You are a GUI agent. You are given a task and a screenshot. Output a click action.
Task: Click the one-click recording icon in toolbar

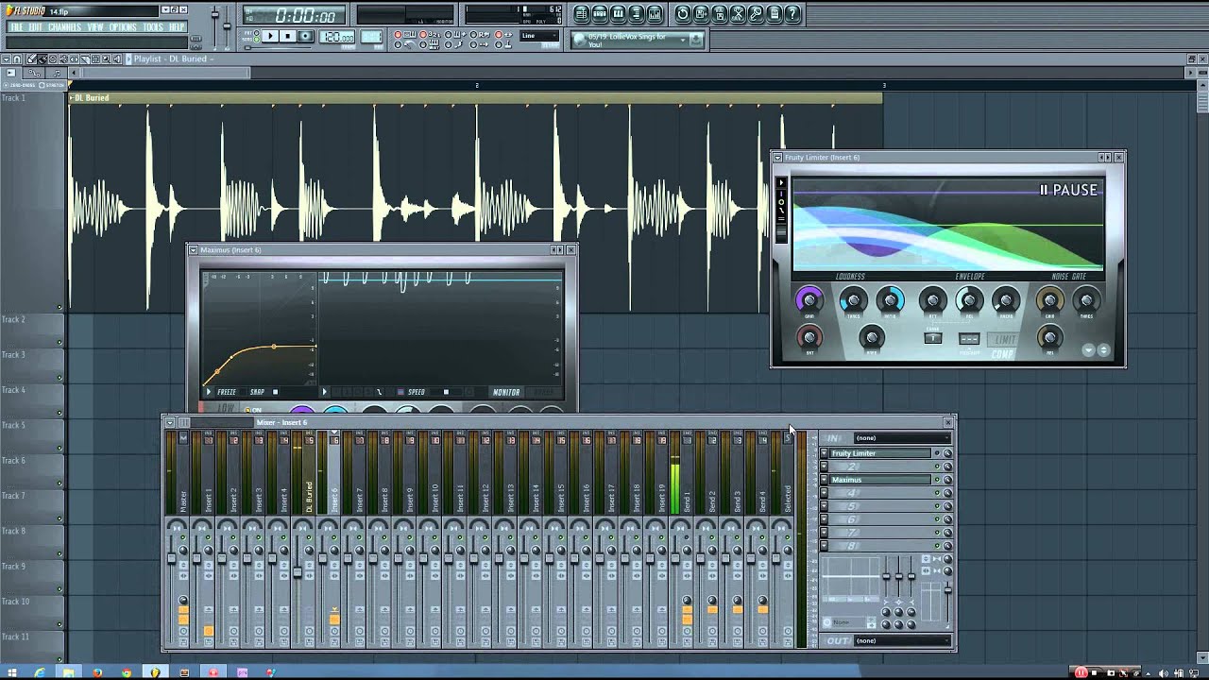pos(756,14)
